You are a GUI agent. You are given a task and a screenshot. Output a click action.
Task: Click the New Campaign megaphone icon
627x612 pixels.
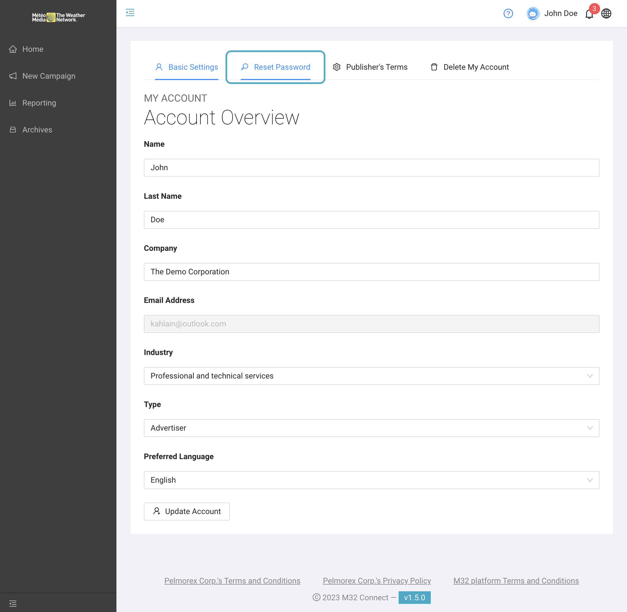coord(13,76)
